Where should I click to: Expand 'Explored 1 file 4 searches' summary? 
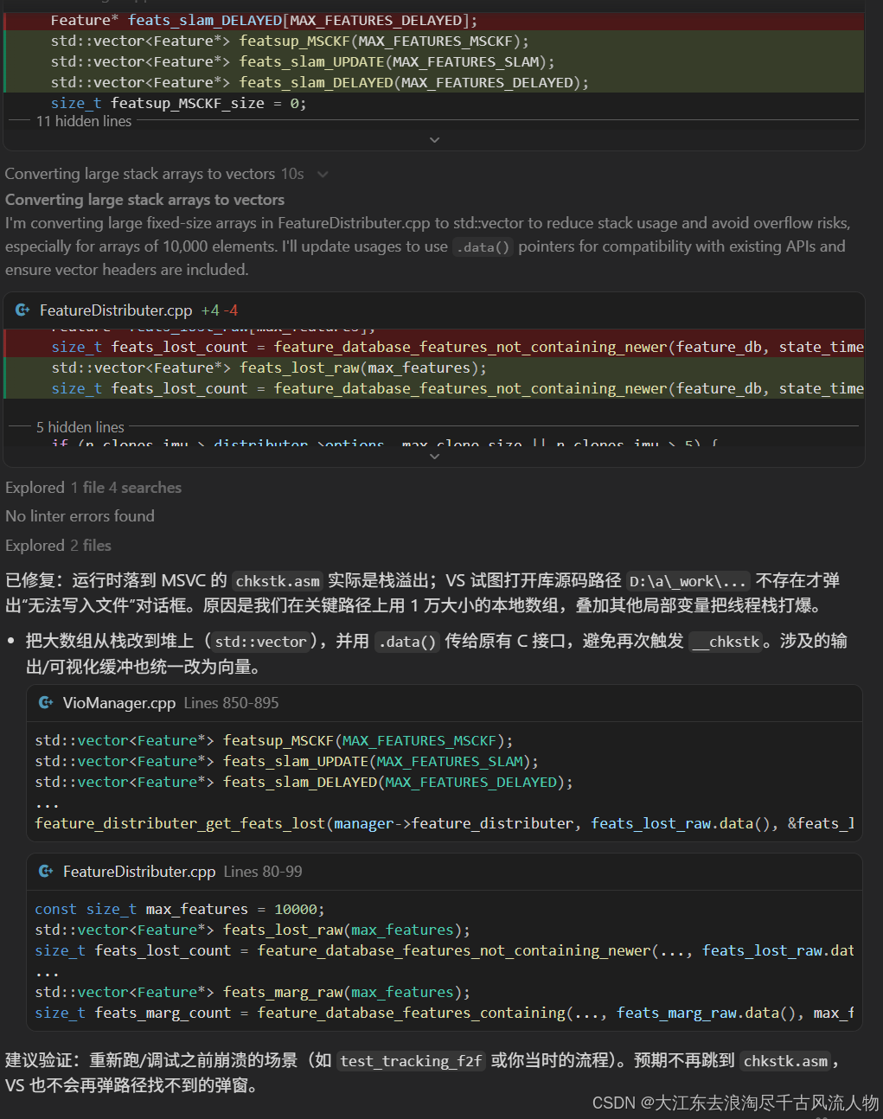click(x=93, y=488)
